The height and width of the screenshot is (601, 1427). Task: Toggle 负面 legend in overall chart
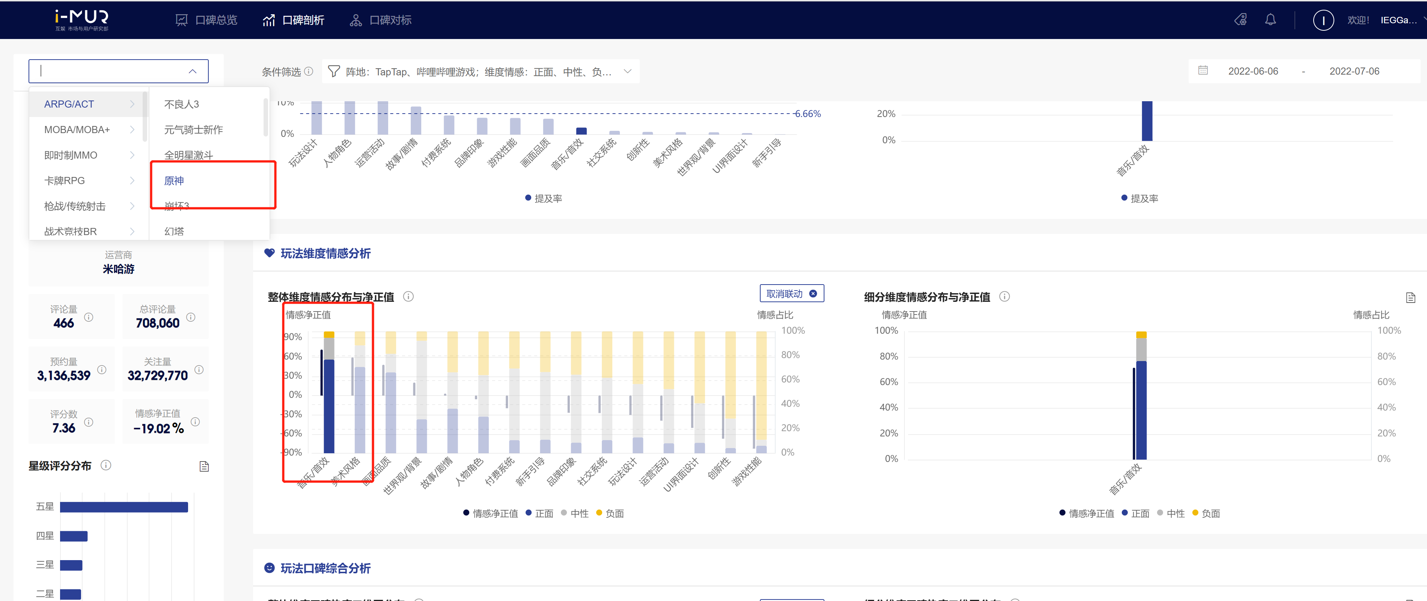click(x=610, y=514)
